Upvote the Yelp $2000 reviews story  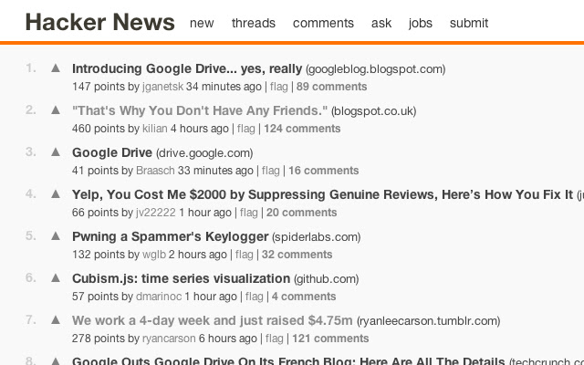point(56,194)
